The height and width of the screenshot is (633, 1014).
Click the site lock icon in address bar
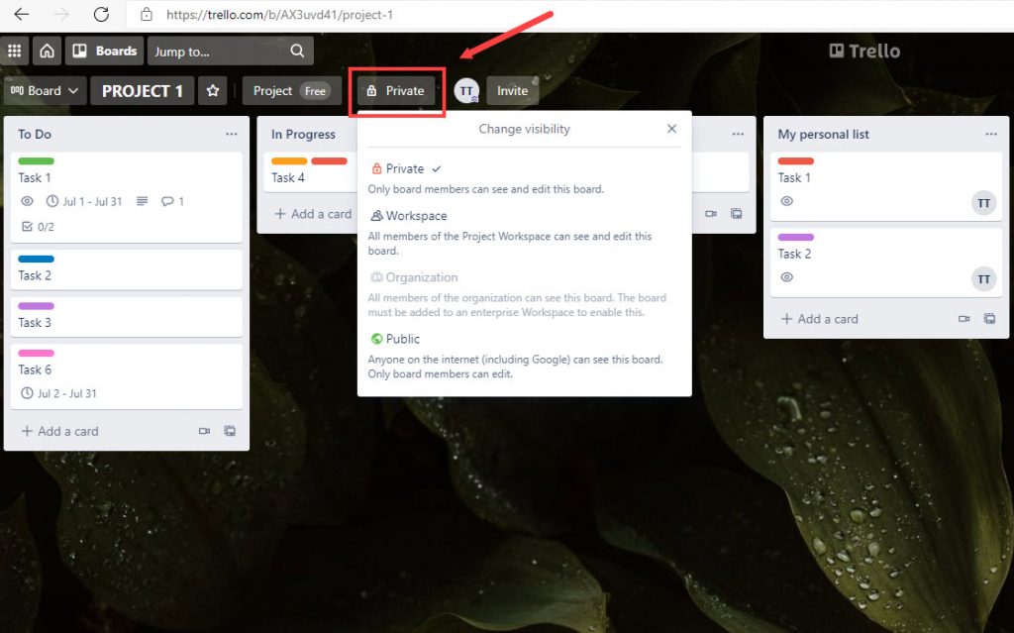147,14
